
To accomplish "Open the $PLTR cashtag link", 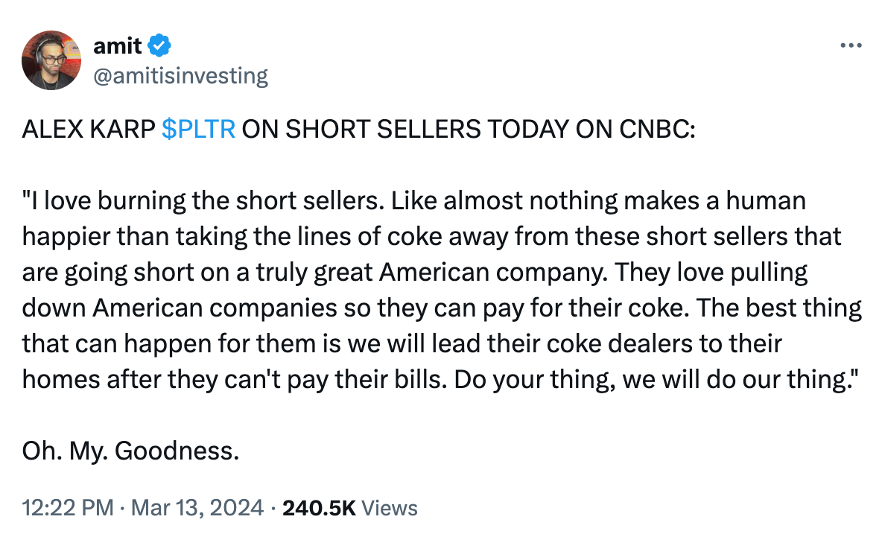I will click(199, 129).
